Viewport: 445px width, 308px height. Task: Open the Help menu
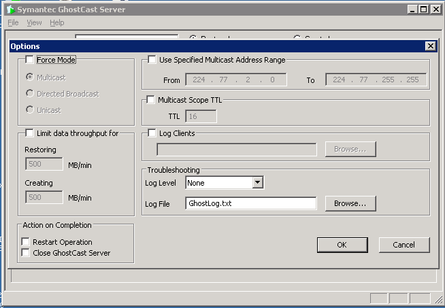click(56, 22)
